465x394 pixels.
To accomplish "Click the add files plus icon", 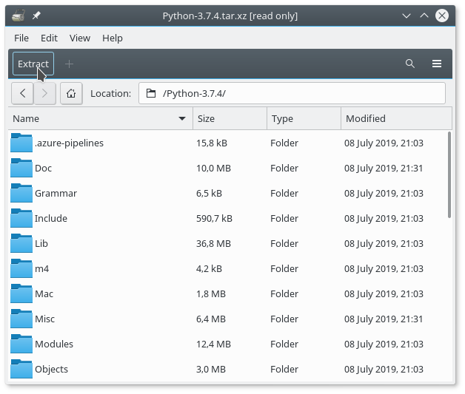I will click(70, 64).
